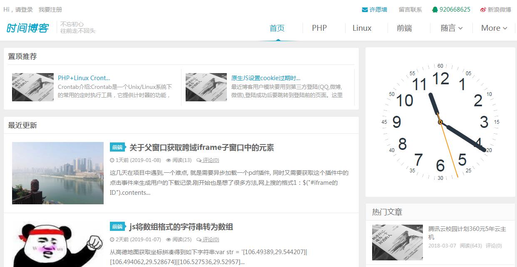The height and width of the screenshot is (267, 517).
Task: Click the 热门文章 section heading
Action: 387,212
